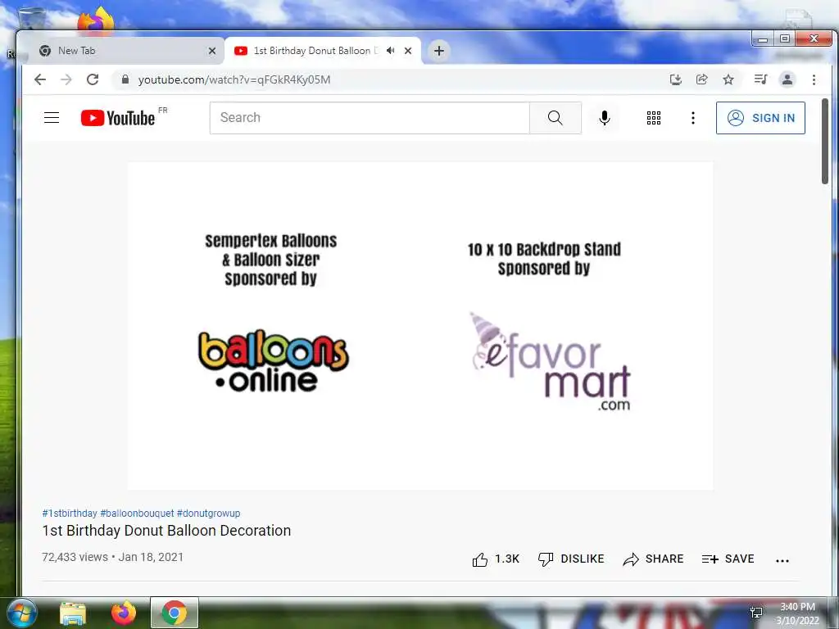Go to YouTube home via logo
839x629 pixels.
118,118
